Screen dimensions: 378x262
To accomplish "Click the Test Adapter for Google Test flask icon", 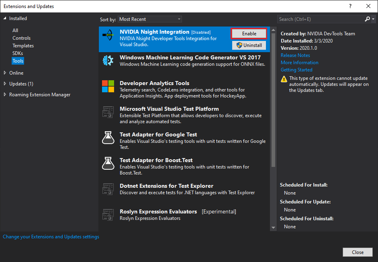I will tap(108, 138).
